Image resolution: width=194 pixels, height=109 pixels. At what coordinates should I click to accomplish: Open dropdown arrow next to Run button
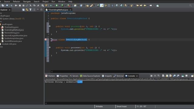point(59,5)
